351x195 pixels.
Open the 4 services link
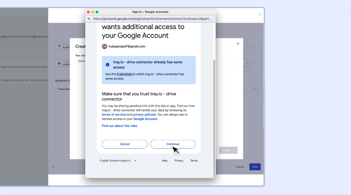click(124, 74)
